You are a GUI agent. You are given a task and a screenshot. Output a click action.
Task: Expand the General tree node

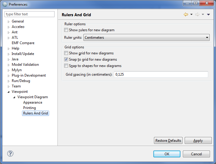click(x=9, y=22)
